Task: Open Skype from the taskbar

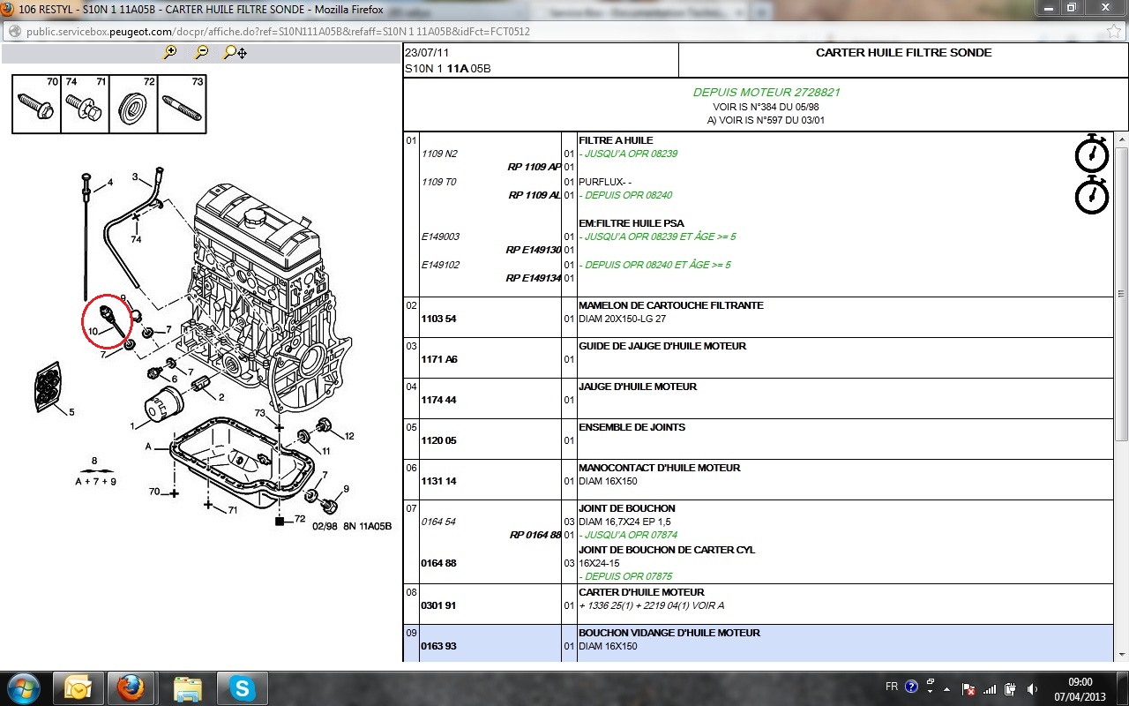Action: tap(242, 687)
